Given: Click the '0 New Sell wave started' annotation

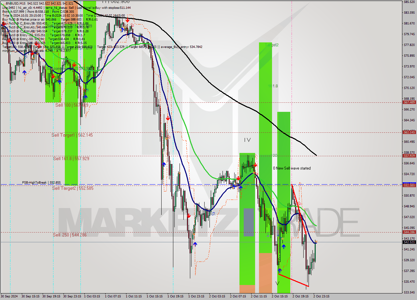Looking at the screenshot, I should (292, 168).
